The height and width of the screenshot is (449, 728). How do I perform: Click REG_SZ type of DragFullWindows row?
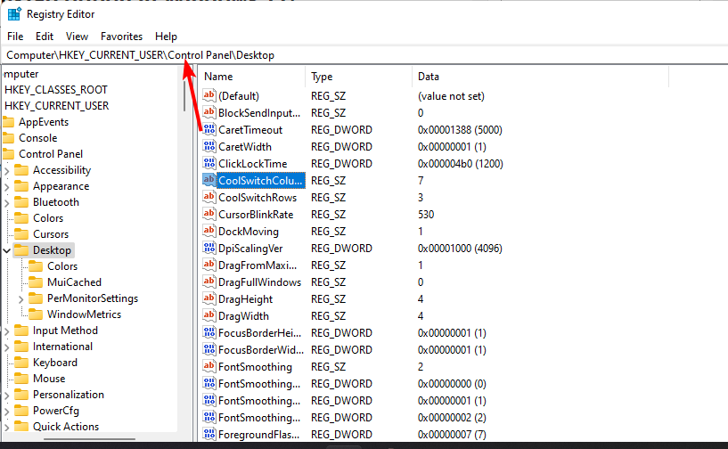[x=328, y=282]
